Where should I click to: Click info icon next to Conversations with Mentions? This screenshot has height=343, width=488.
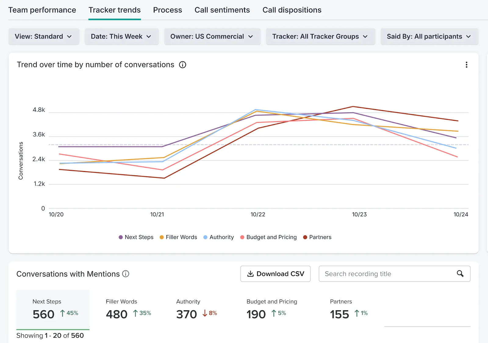[x=126, y=274]
